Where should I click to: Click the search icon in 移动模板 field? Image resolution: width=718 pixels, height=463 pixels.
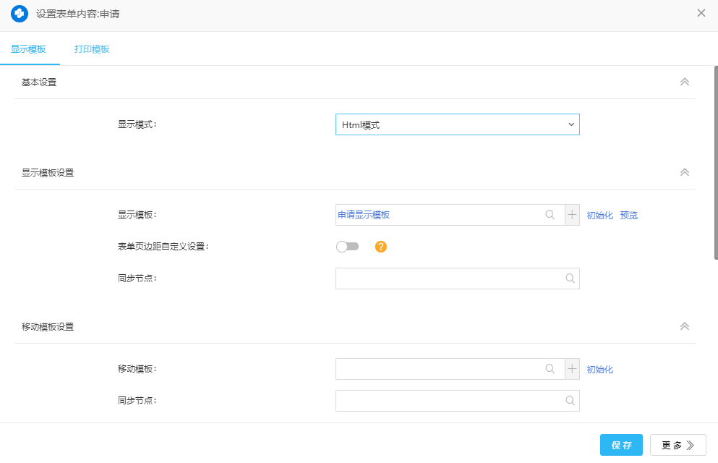point(550,369)
